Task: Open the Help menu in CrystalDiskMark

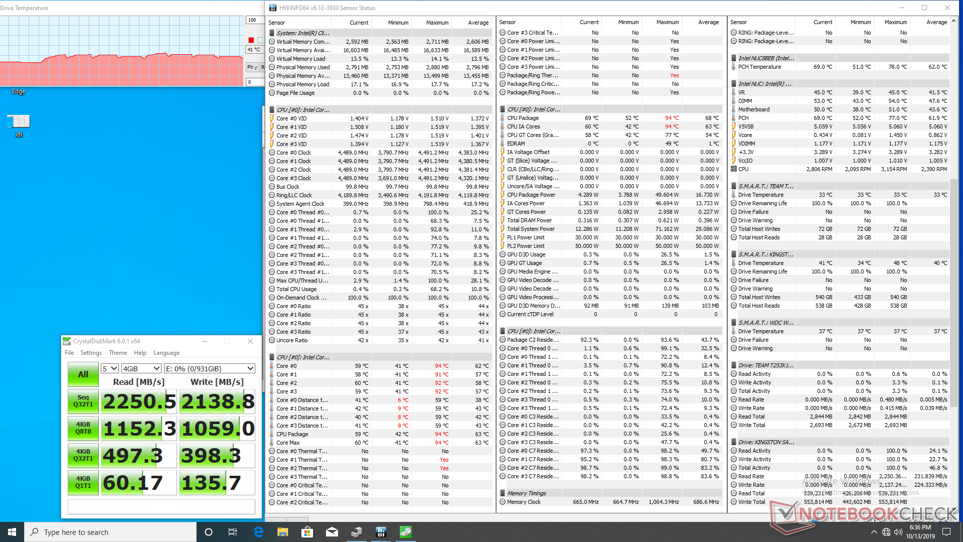Action: tap(140, 353)
